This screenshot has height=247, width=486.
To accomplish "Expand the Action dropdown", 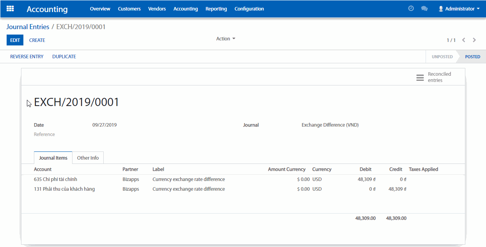I will [x=226, y=39].
